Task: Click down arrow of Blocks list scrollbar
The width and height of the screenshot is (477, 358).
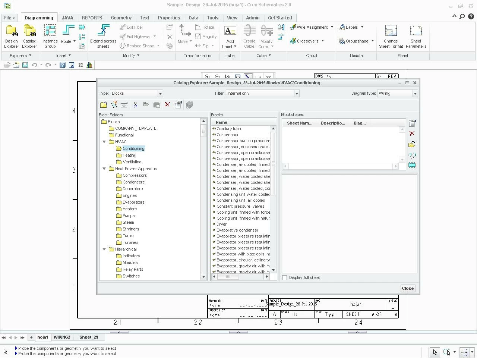Action: click(273, 270)
